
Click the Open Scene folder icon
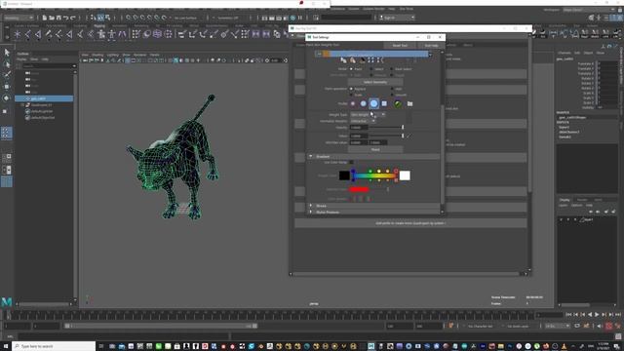pyautogui.click(x=52, y=18)
